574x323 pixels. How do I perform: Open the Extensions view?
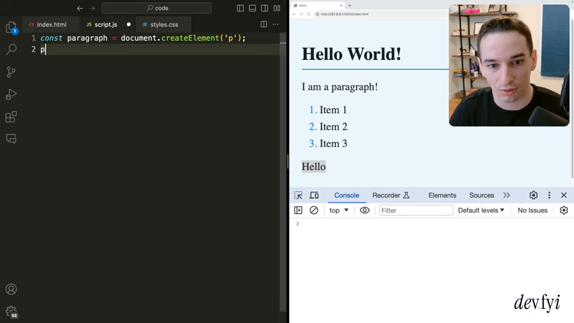(11, 117)
